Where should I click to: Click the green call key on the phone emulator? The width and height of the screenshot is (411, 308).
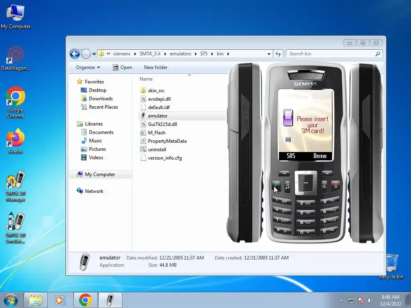point(276,186)
